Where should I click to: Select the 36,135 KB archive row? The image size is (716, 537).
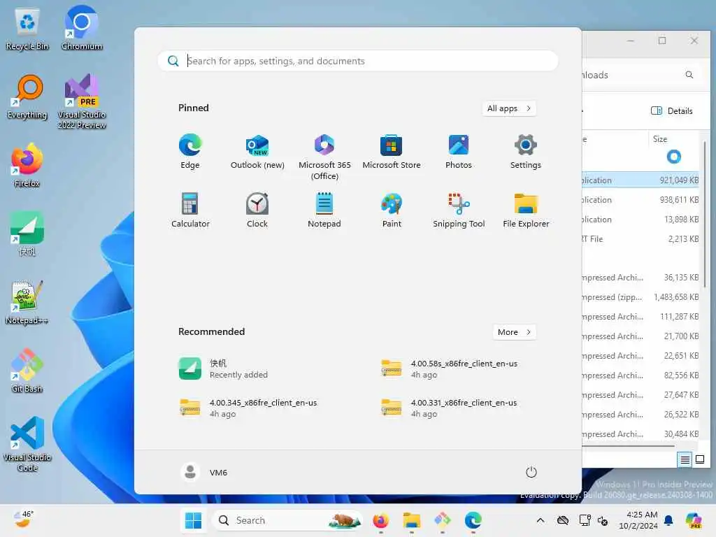click(x=641, y=277)
